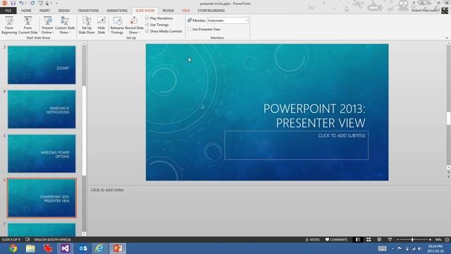Viewport: 451px width, 254px height.
Task: Enable Use Presenter View checkbox
Action: click(x=190, y=29)
